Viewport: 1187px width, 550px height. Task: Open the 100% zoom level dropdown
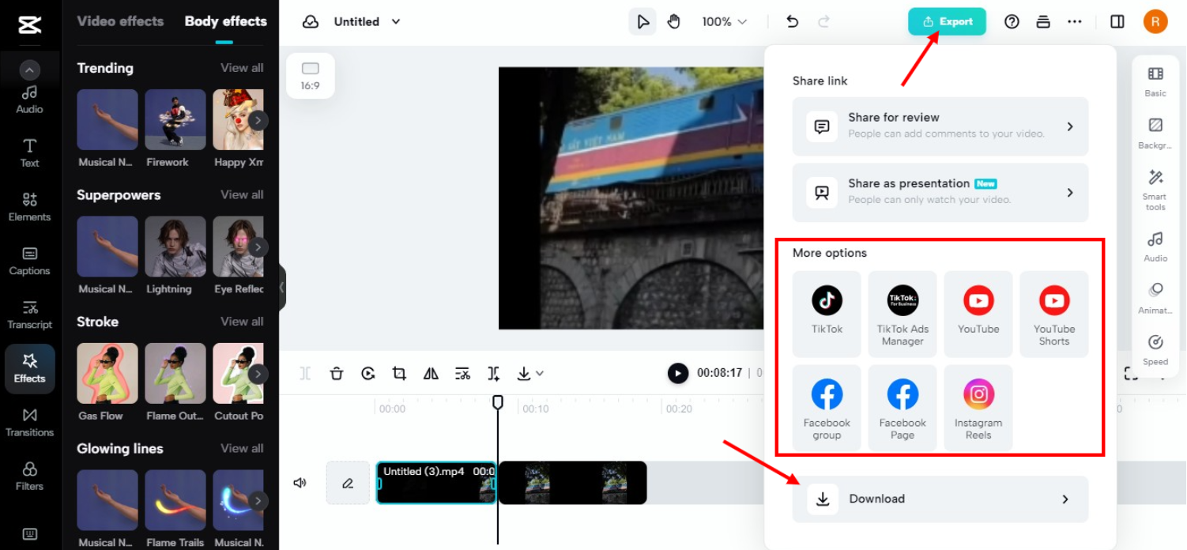point(724,22)
